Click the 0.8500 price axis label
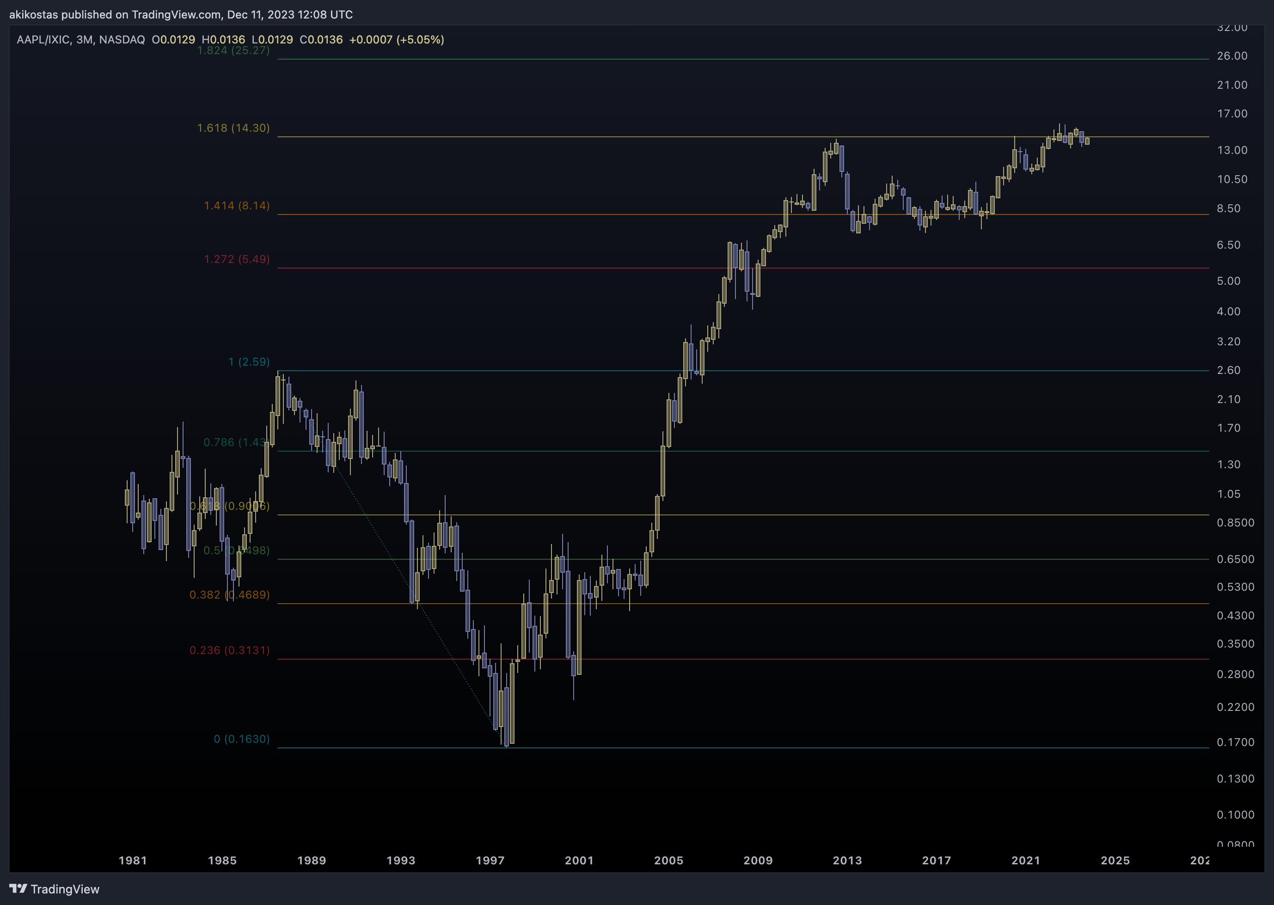The width and height of the screenshot is (1274, 905). coord(1236,523)
